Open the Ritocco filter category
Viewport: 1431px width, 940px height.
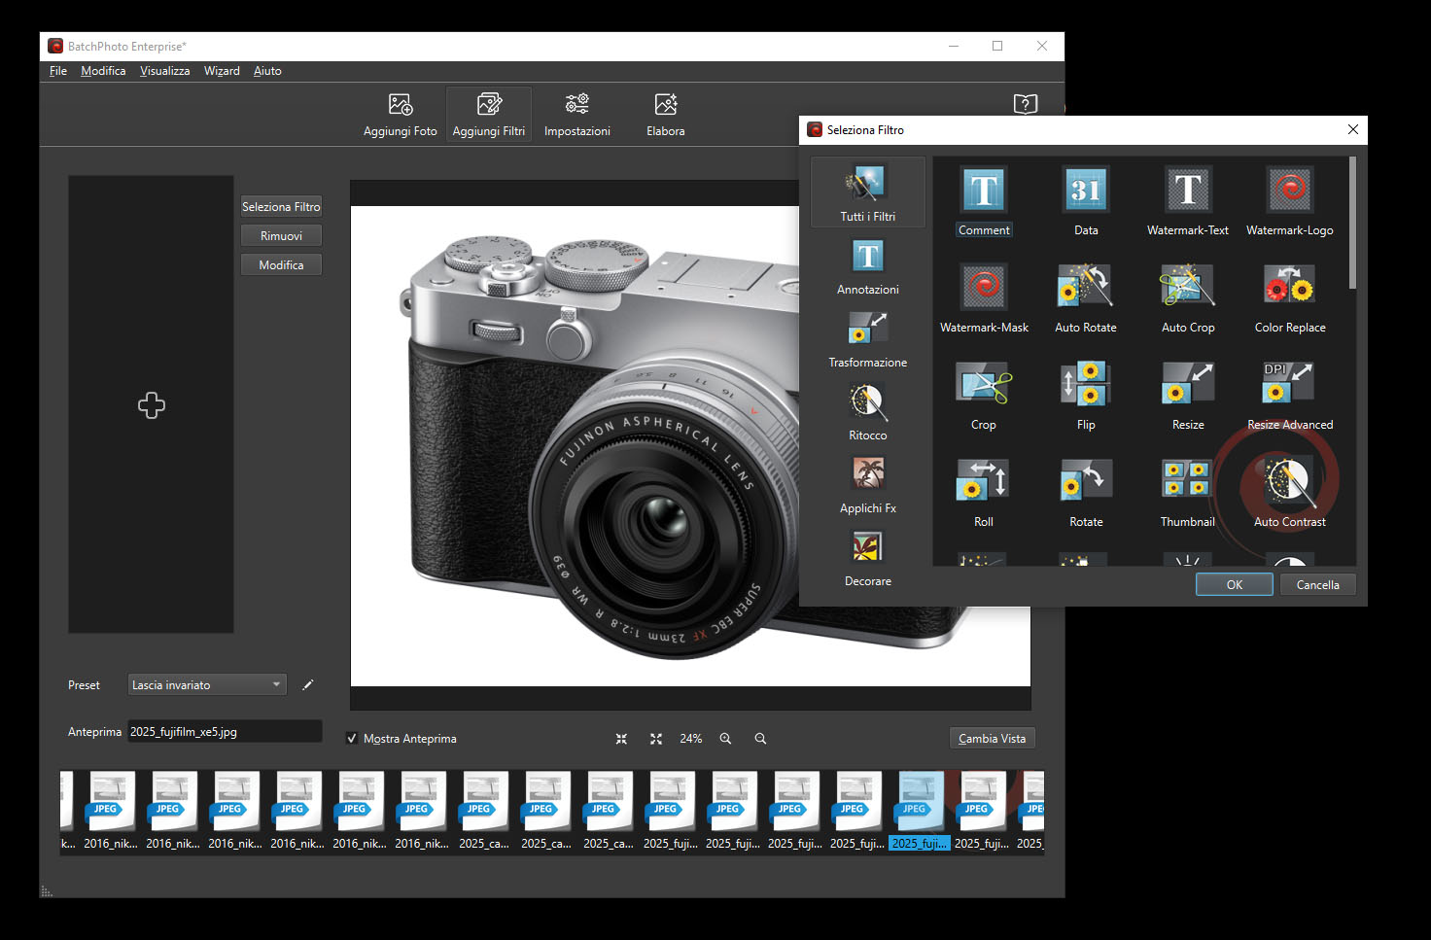point(867,410)
